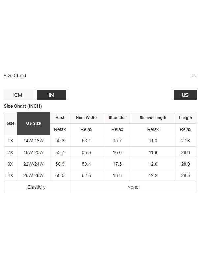Click the Elasticity row label

point(37,187)
